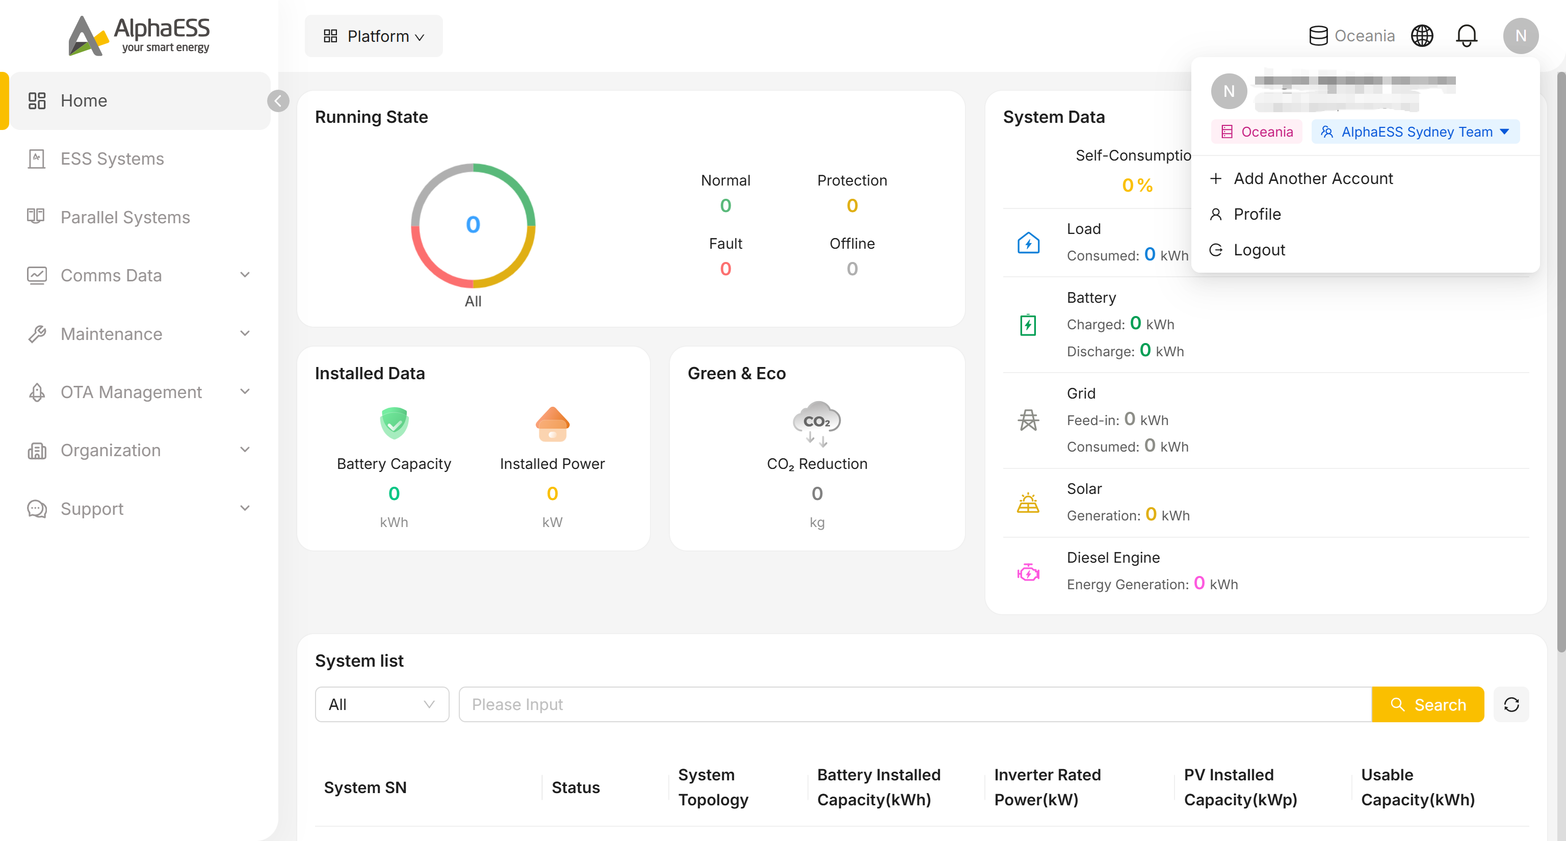The height and width of the screenshot is (841, 1566).
Task: Click the Battery charging icon
Action: [x=1028, y=325]
